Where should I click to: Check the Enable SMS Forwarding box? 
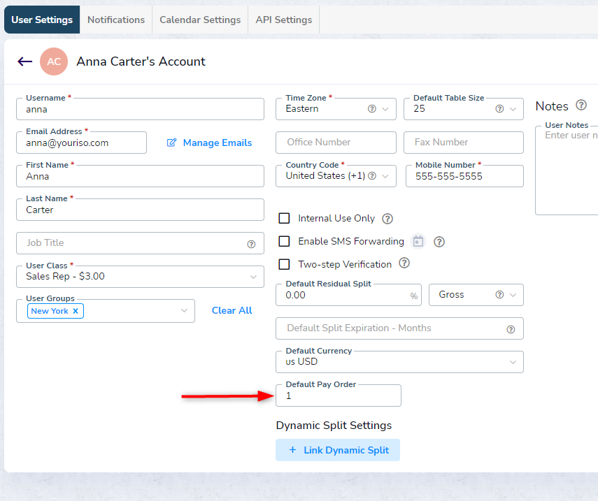point(284,241)
